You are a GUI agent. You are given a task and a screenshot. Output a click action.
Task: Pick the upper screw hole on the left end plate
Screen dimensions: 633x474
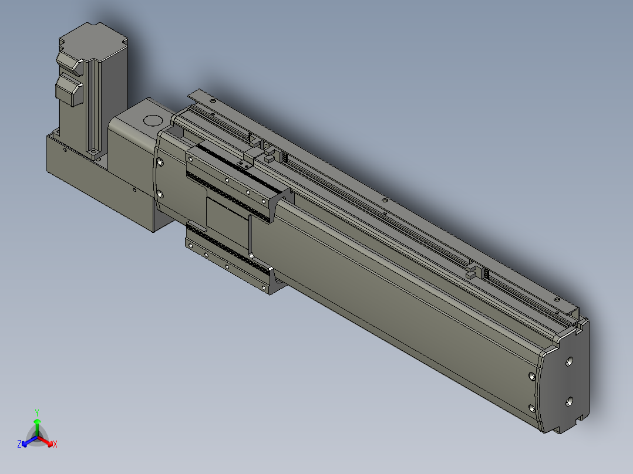tap(160, 162)
